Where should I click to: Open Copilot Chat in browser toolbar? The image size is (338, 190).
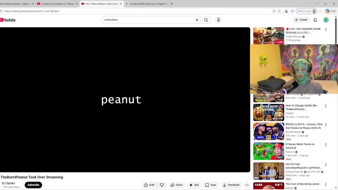[x=330, y=11]
